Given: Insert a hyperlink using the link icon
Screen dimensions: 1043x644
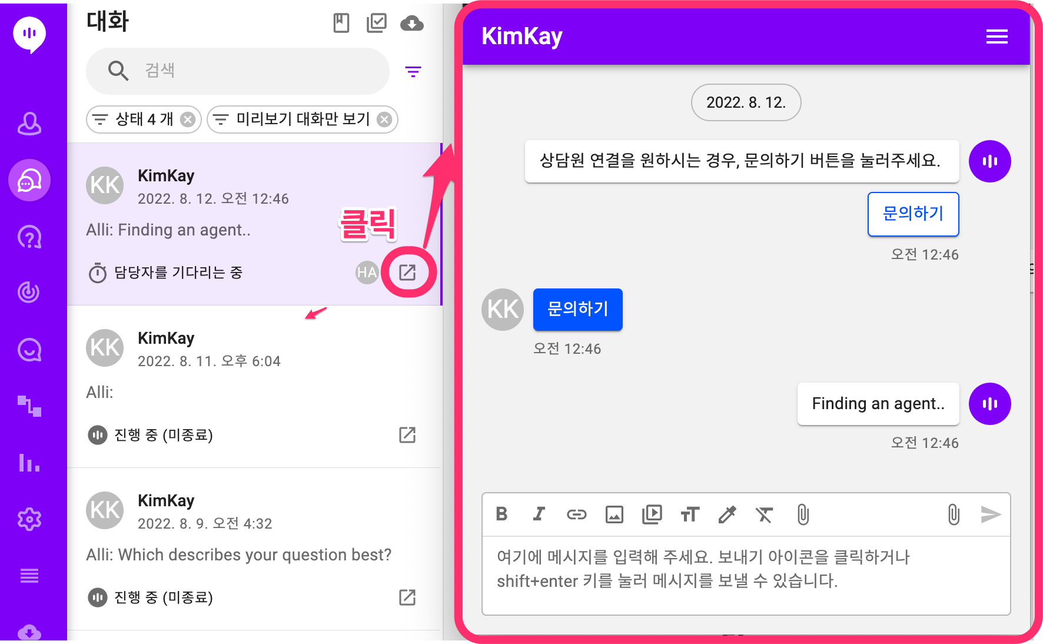Looking at the screenshot, I should pyautogui.click(x=577, y=514).
